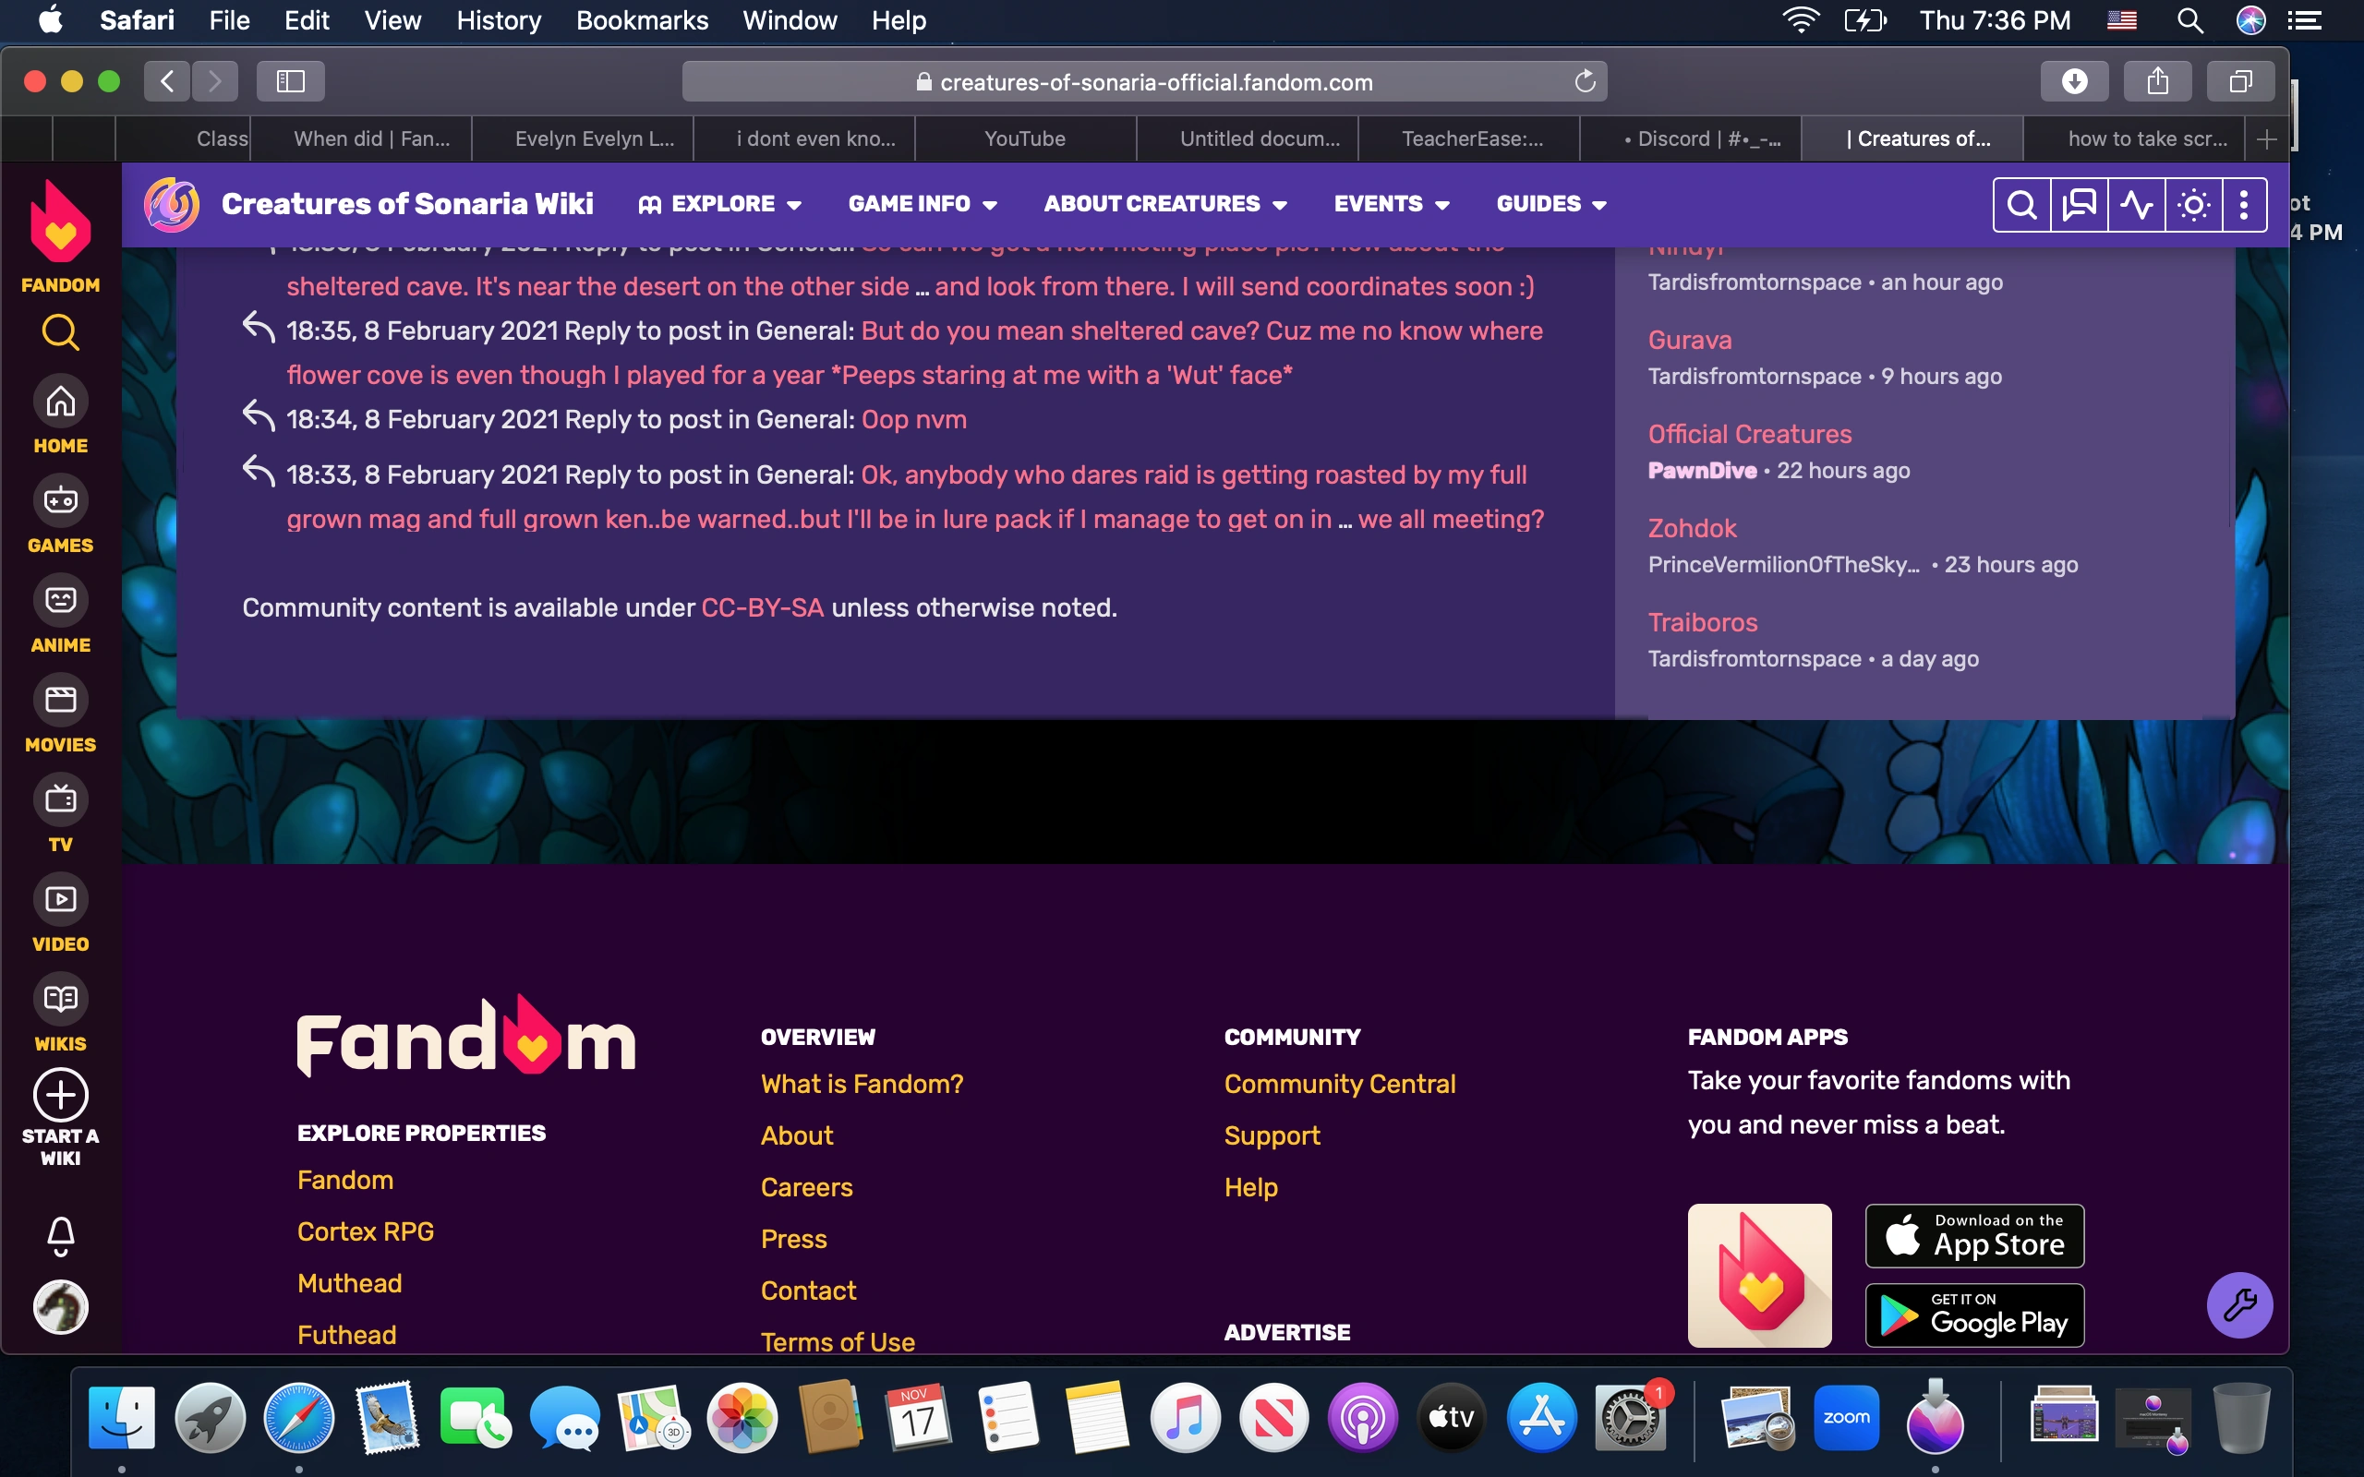The height and width of the screenshot is (1477, 2364).
Task: Click the user avatar in Fandom sidebar
Action: (x=61, y=1307)
